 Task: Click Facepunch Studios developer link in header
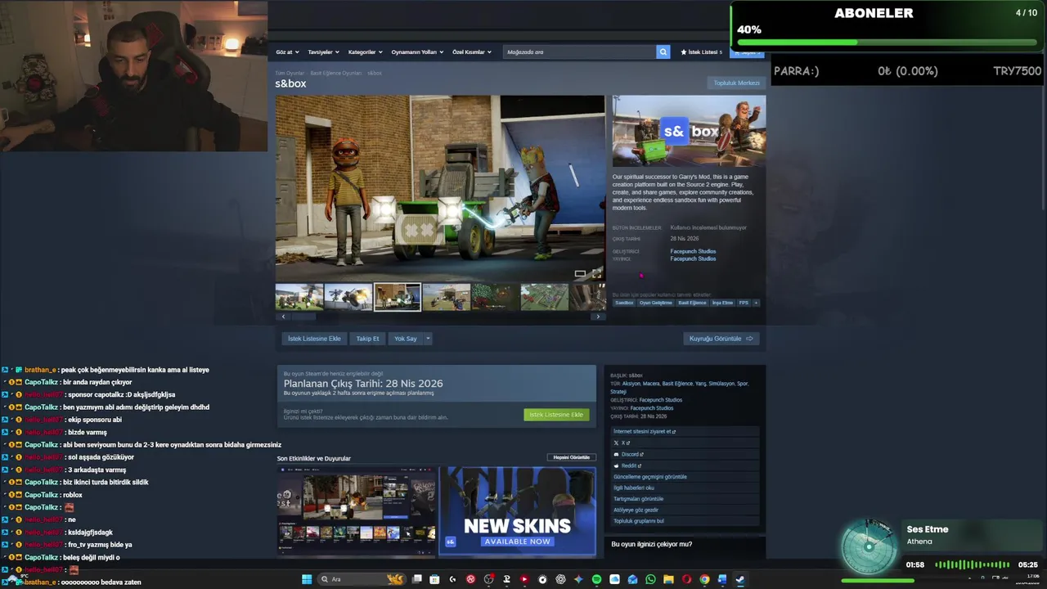tap(693, 251)
